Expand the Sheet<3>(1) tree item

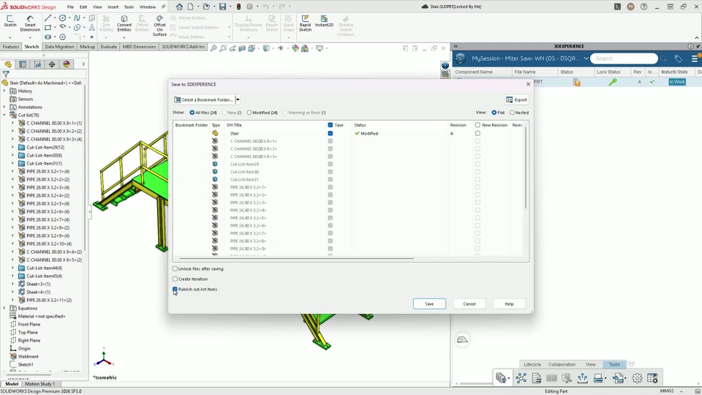tap(12, 284)
